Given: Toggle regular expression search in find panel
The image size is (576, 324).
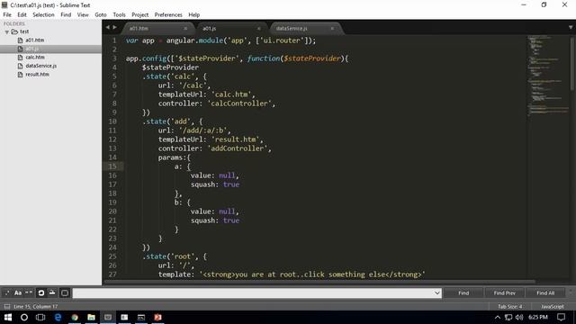Looking at the screenshot, I should click(x=7, y=292).
